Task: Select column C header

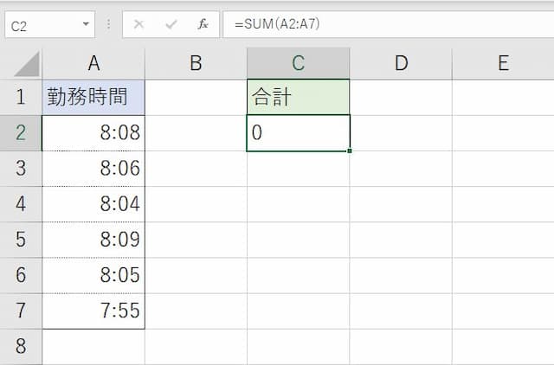Action: click(x=298, y=63)
